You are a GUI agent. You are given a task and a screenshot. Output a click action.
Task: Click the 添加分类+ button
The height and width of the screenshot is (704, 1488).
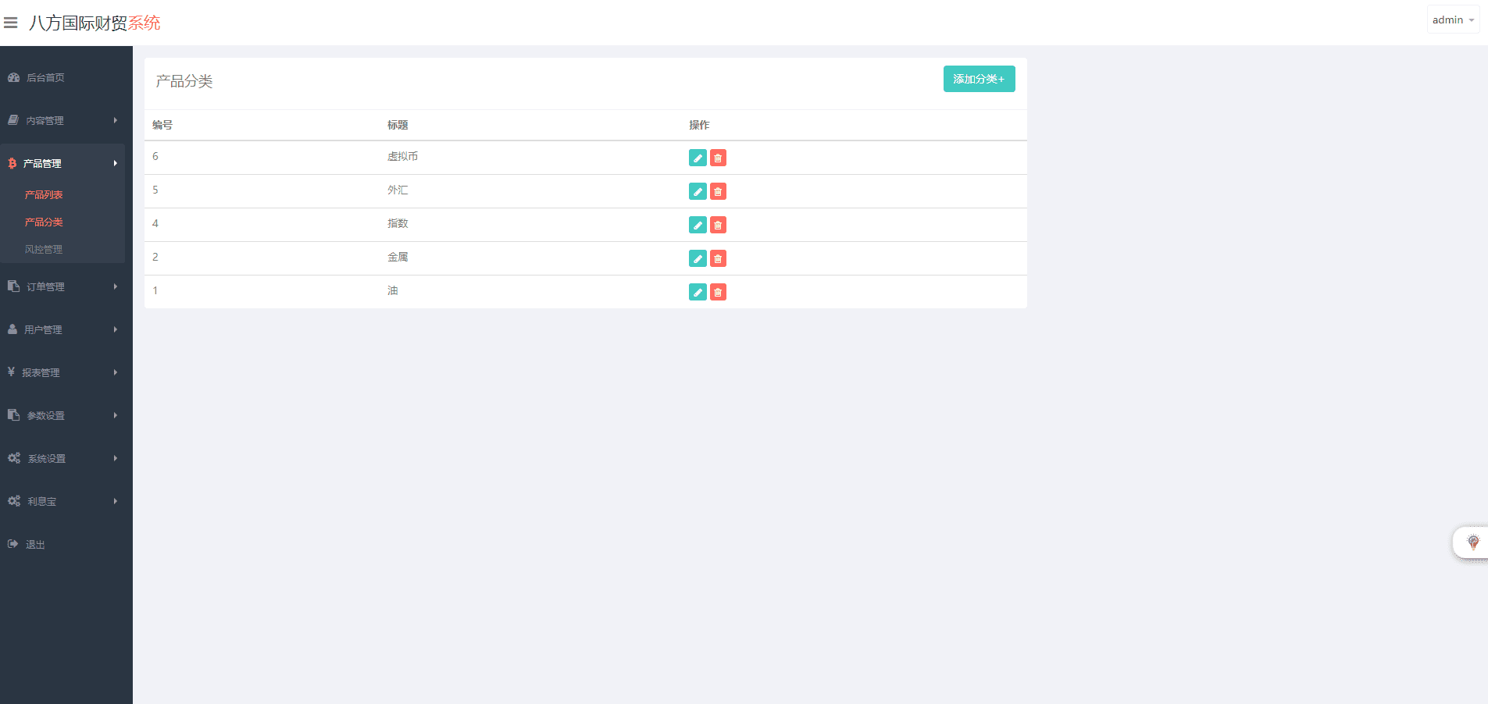978,79
